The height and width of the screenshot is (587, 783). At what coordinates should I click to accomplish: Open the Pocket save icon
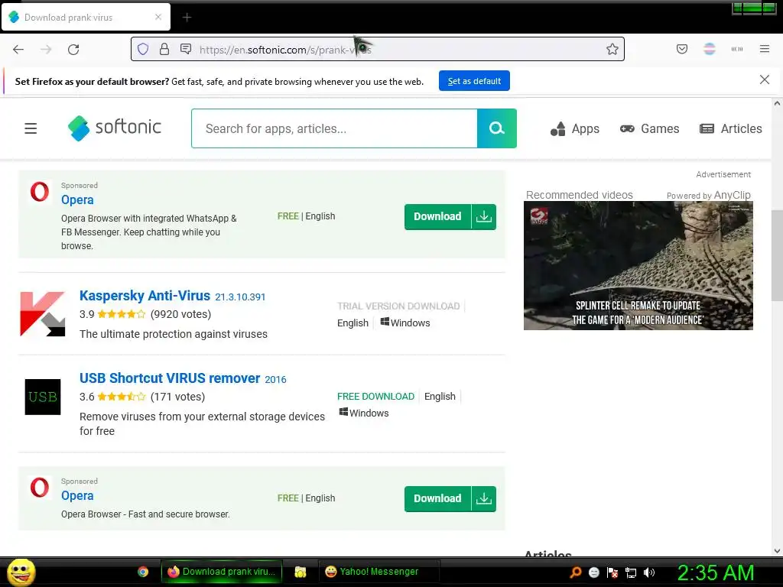tap(682, 49)
